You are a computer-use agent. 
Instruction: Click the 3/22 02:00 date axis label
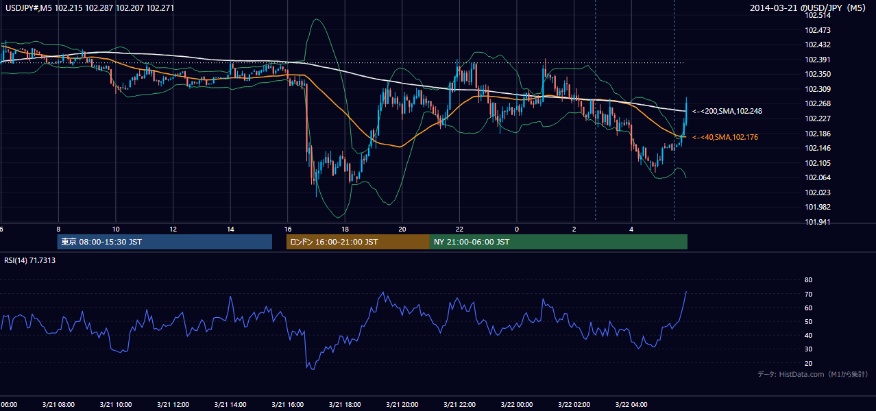[574, 405]
